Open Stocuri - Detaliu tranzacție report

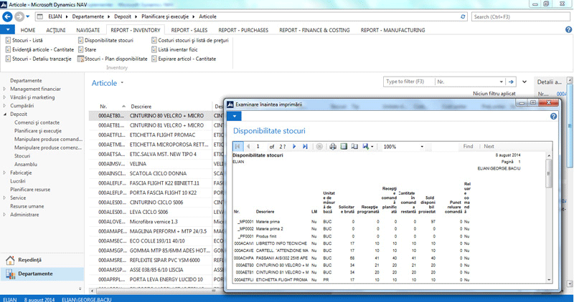point(39,59)
